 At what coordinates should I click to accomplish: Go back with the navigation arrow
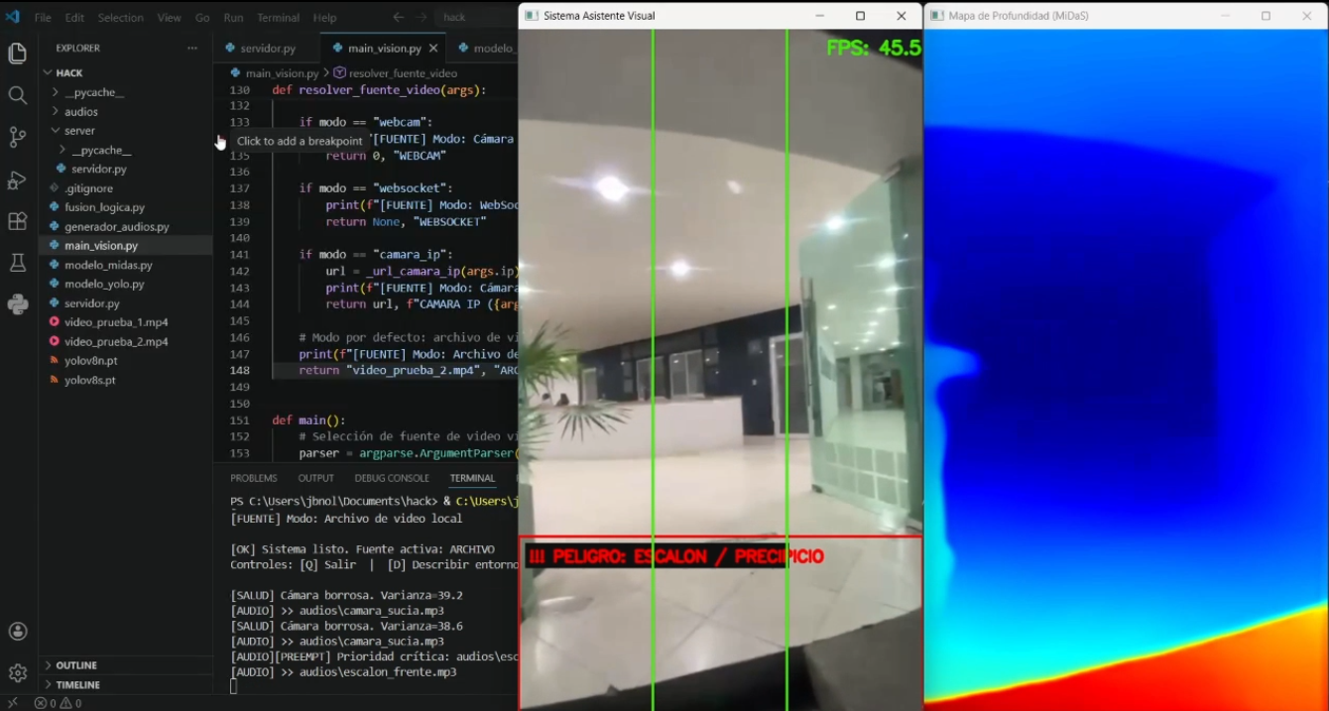coord(398,17)
